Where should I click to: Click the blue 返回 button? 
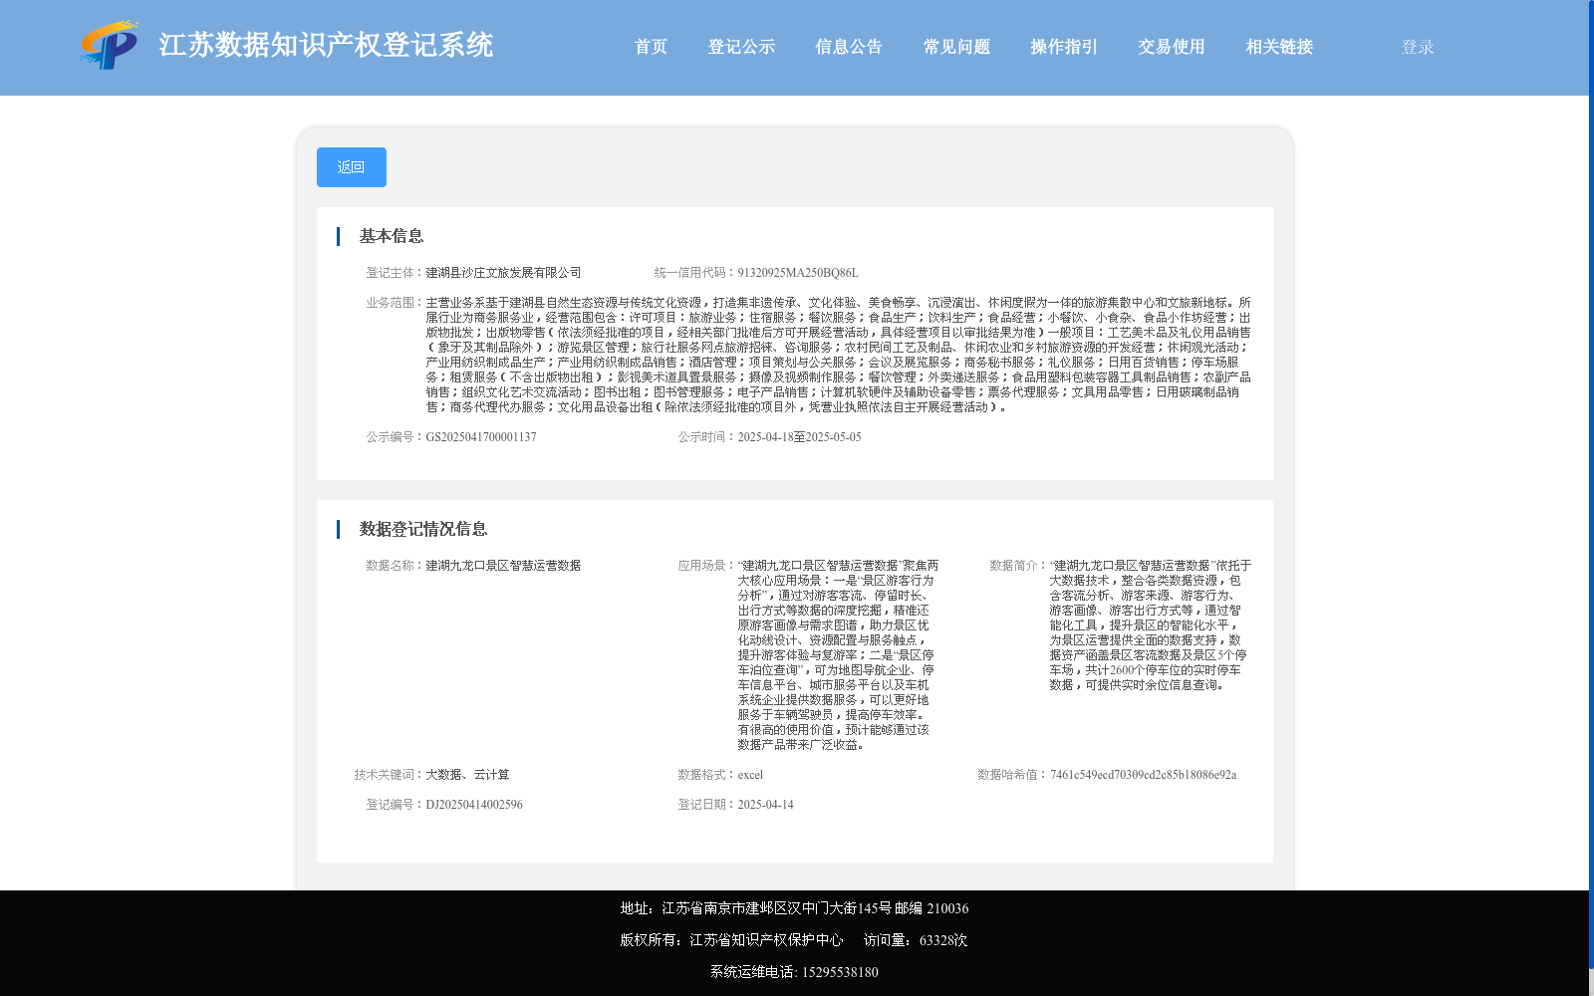(x=352, y=167)
